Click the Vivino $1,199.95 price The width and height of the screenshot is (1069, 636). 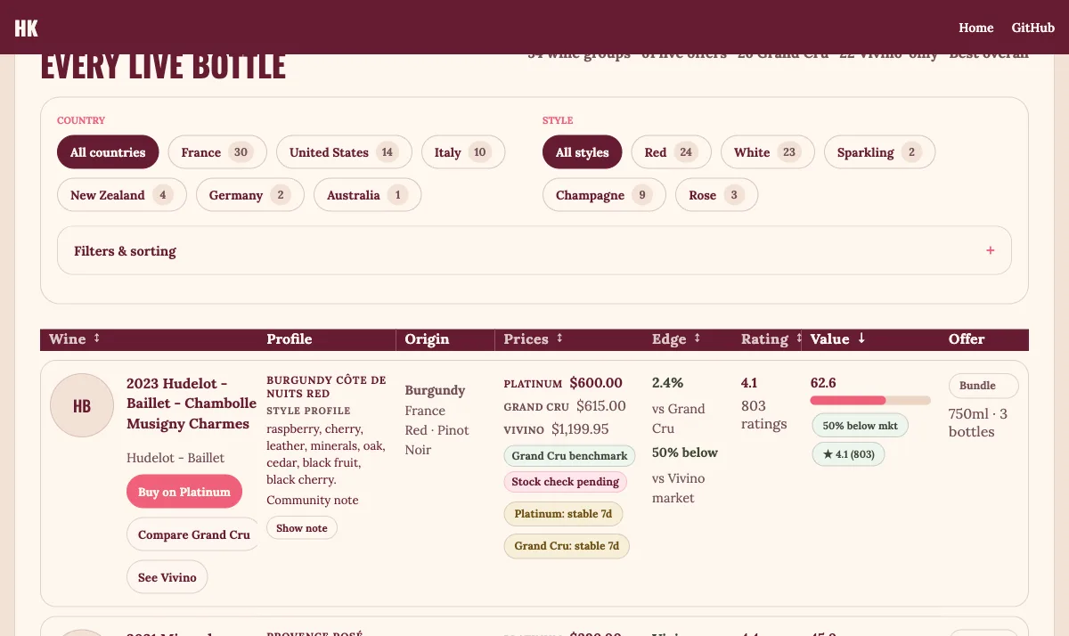[556, 429]
